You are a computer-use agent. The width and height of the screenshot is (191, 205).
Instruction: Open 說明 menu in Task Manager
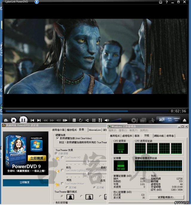144,130
